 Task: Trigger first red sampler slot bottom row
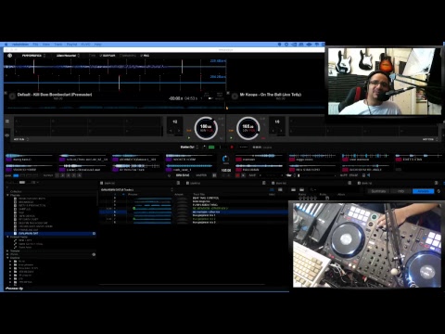tap(238, 170)
